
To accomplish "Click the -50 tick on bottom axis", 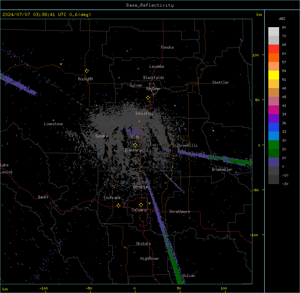I will [89, 288].
